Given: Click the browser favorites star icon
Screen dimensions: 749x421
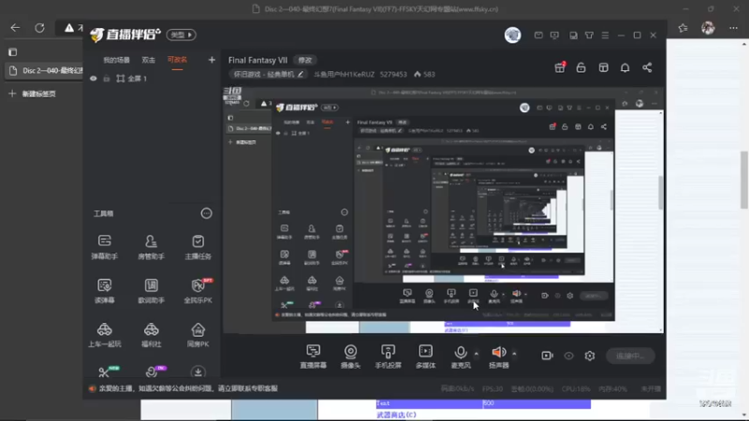Looking at the screenshot, I should [x=683, y=28].
